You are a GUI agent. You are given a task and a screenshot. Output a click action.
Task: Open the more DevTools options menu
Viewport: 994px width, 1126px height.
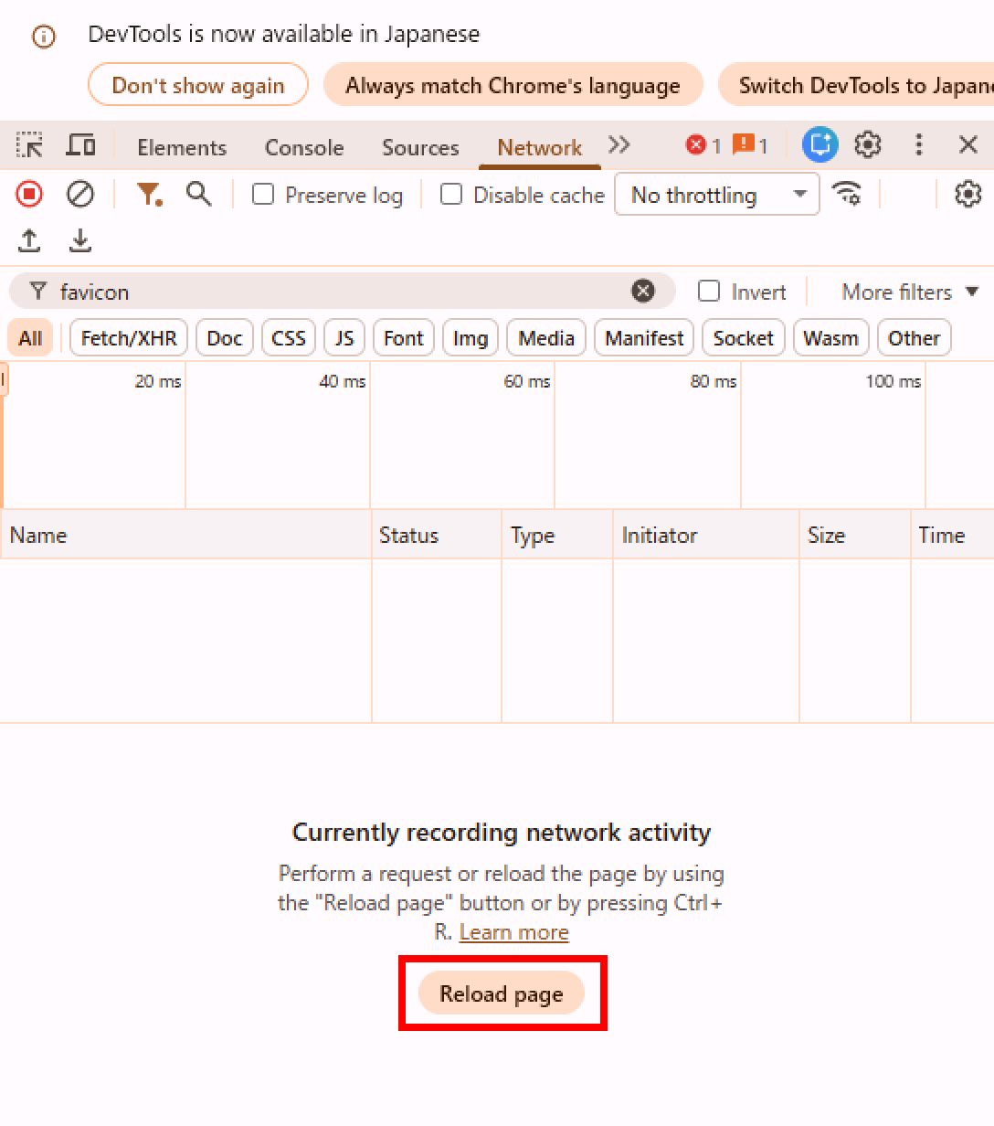[x=919, y=144]
